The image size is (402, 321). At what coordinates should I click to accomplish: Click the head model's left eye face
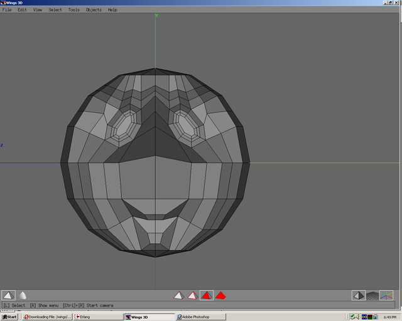click(124, 126)
